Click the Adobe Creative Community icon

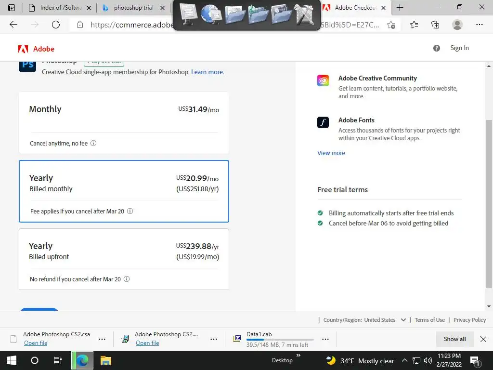point(323,80)
